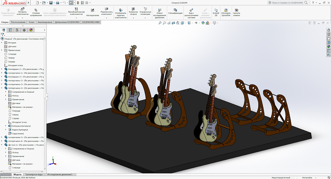Click the Take Snapshot (Сделать снимок) button
This screenshot has height=179, width=331.
pyautogui.click(x=237, y=11)
